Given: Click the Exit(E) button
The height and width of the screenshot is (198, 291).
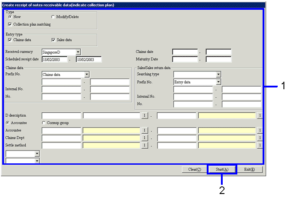Looking at the screenshot, I should 249,170.
